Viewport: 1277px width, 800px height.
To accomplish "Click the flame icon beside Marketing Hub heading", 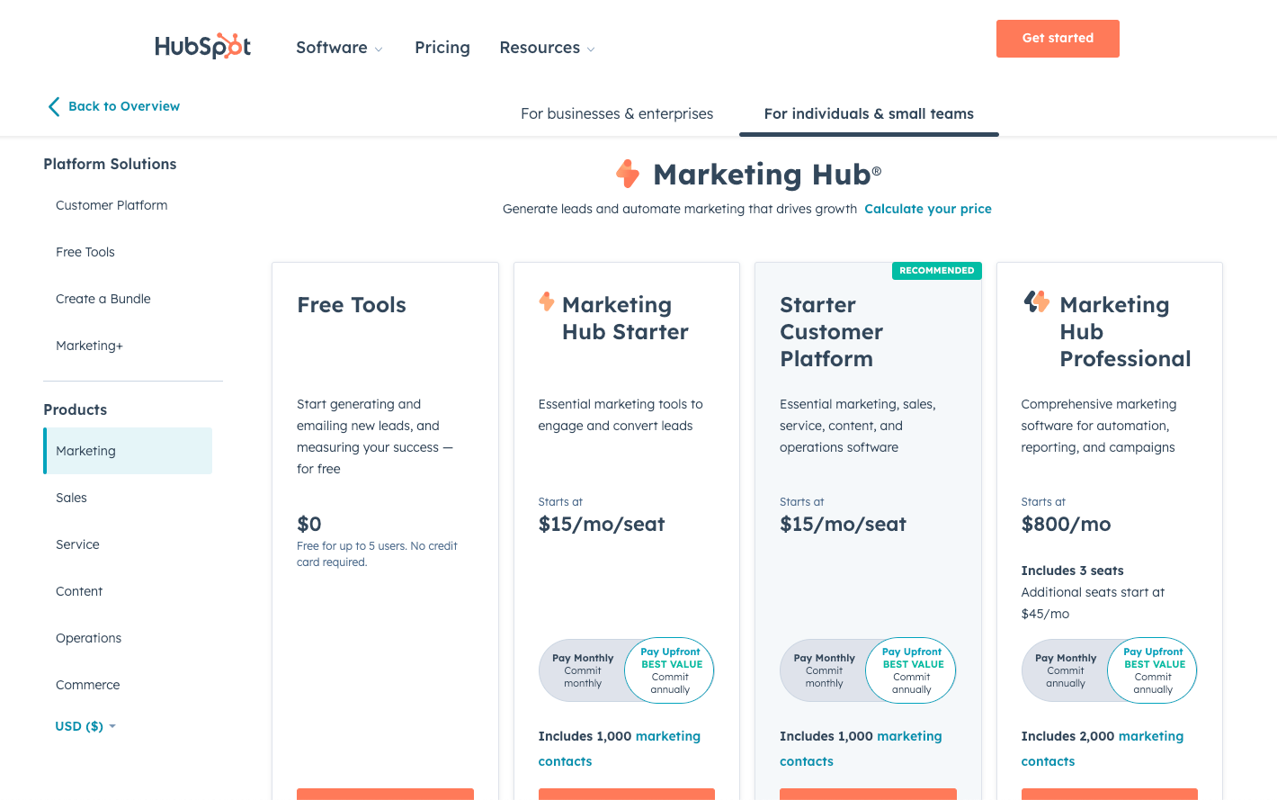I will point(627,174).
